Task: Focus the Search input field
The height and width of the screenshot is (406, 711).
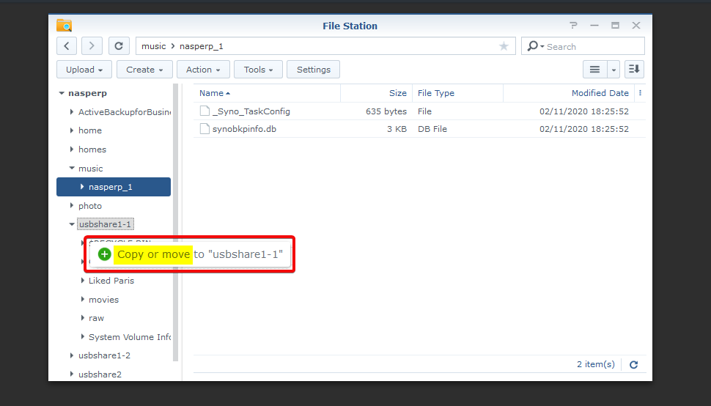Action: tap(593, 46)
